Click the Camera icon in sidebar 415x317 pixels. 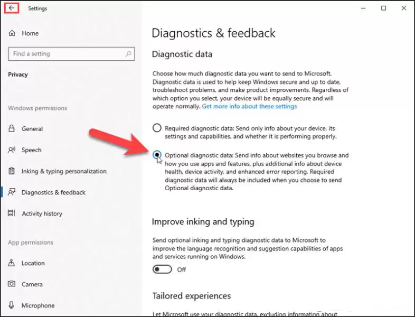12,284
